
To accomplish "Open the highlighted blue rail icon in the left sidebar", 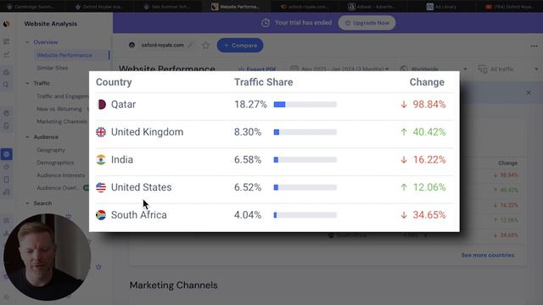I will pyautogui.click(x=6, y=154).
